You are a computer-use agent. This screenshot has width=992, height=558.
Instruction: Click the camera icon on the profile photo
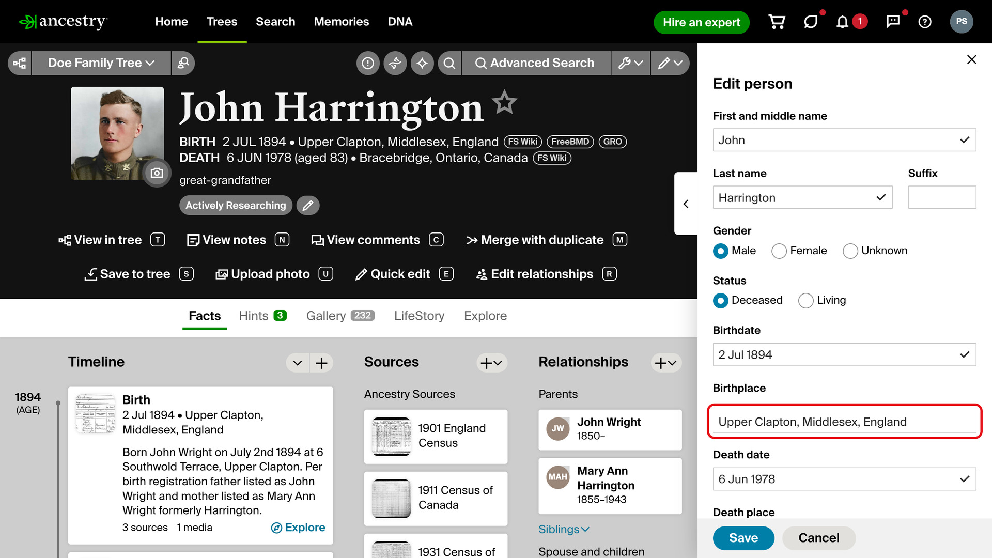tap(157, 173)
